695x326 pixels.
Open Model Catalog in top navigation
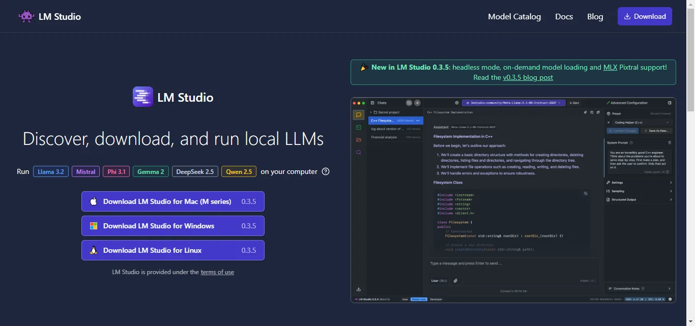click(x=514, y=16)
